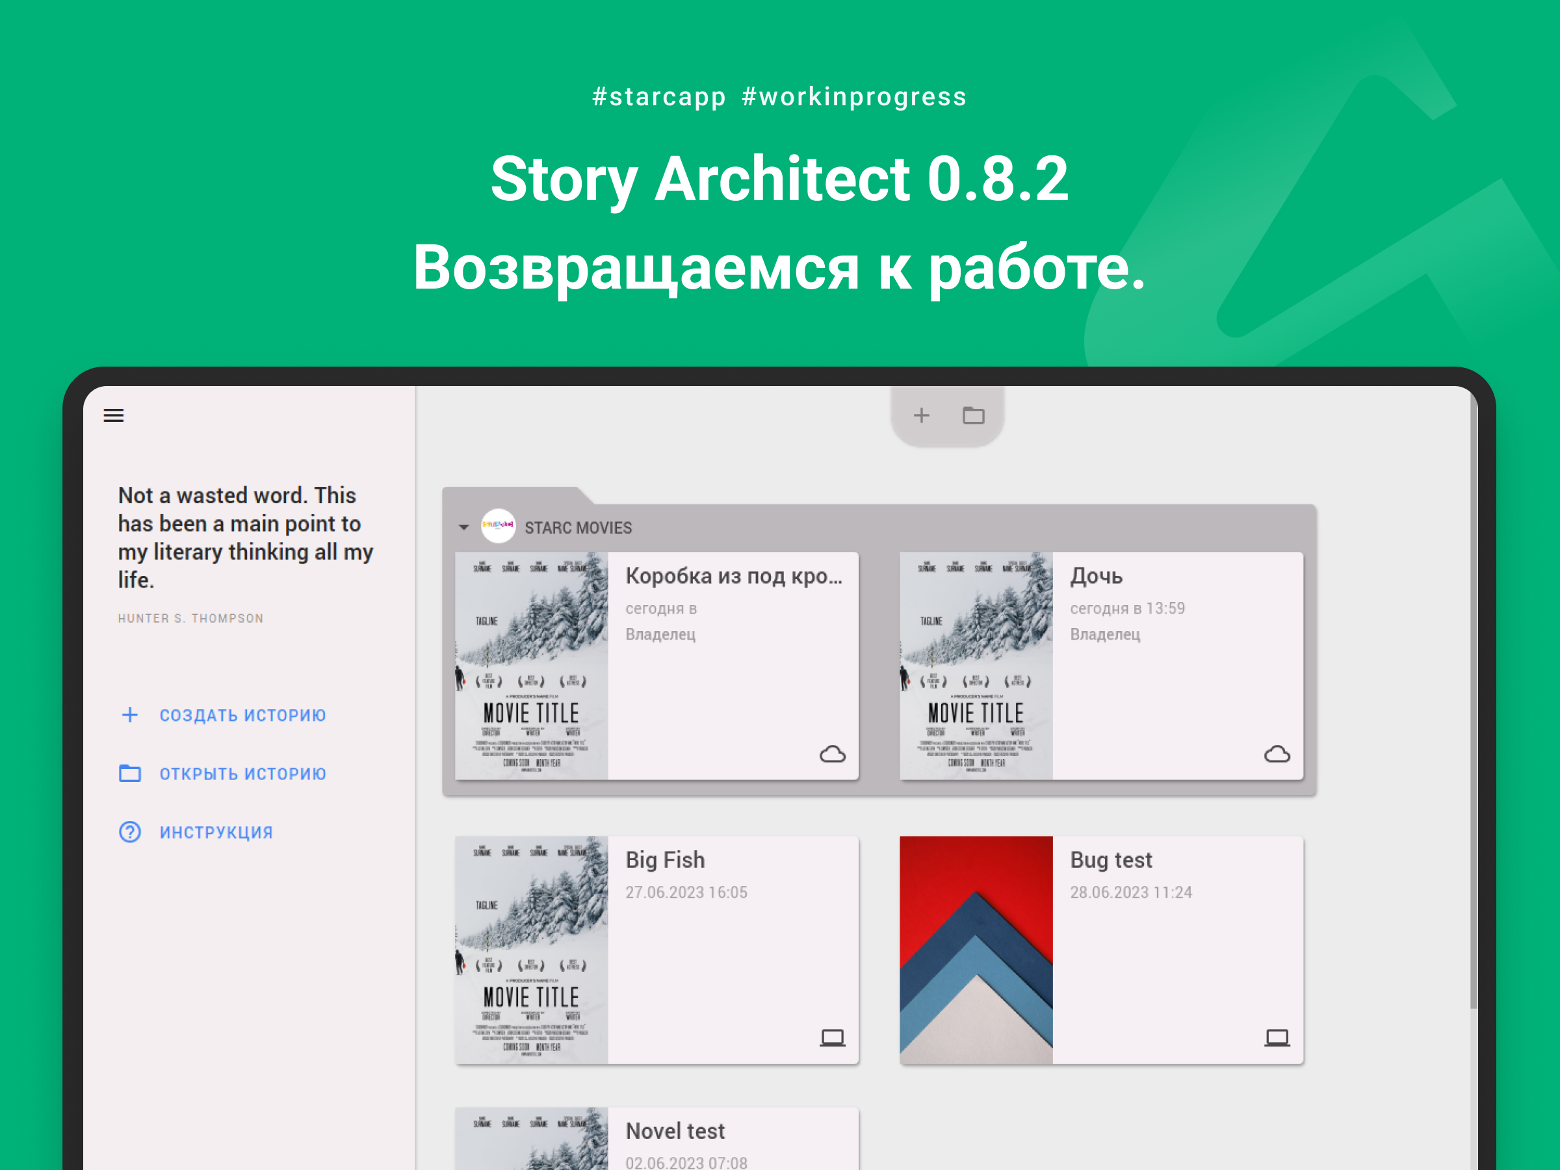The width and height of the screenshot is (1560, 1170).
Task: Click the STARC MOVIES group title
Action: pos(578,528)
